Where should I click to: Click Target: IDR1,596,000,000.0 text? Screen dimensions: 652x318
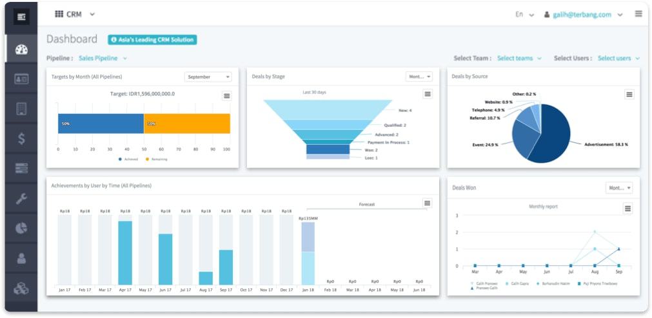[x=143, y=94]
